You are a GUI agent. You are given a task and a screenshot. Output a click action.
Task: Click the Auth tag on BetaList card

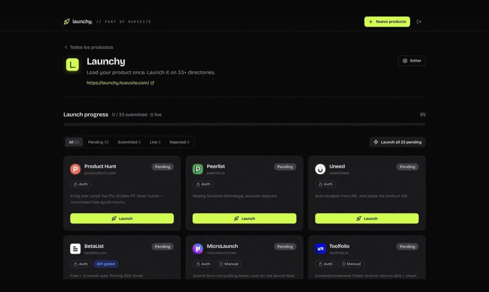pos(81,264)
